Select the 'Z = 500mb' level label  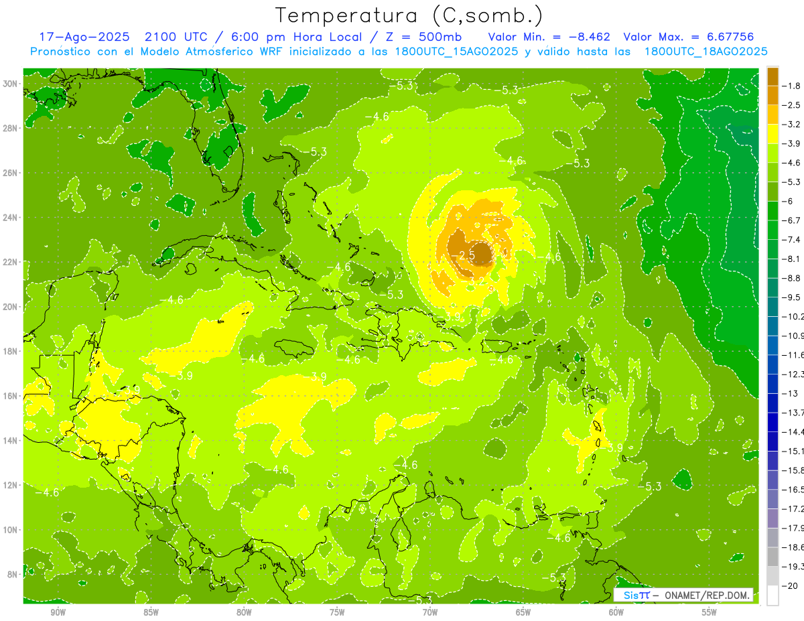tap(424, 37)
